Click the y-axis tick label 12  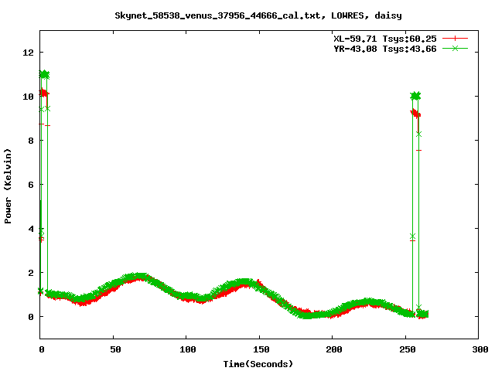click(28, 53)
